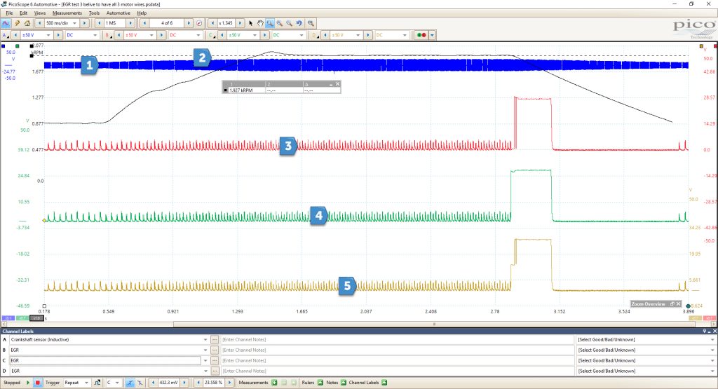Image resolution: width=718 pixels, height=389 pixels.
Task: Open the Automotive menu
Action: point(118,13)
